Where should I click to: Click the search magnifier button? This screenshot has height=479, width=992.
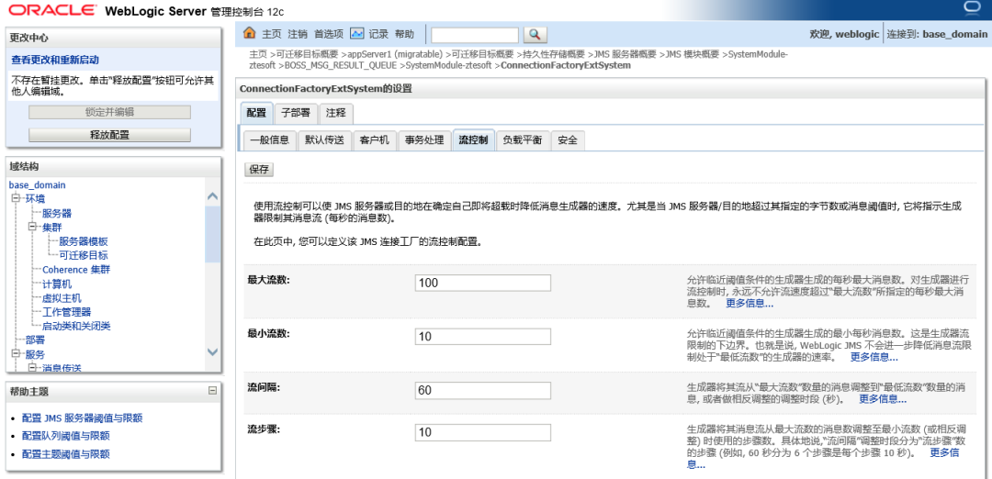click(535, 35)
